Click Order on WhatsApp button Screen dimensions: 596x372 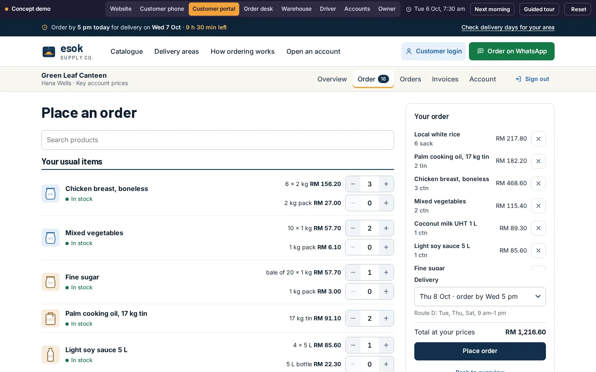[x=512, y=51]
